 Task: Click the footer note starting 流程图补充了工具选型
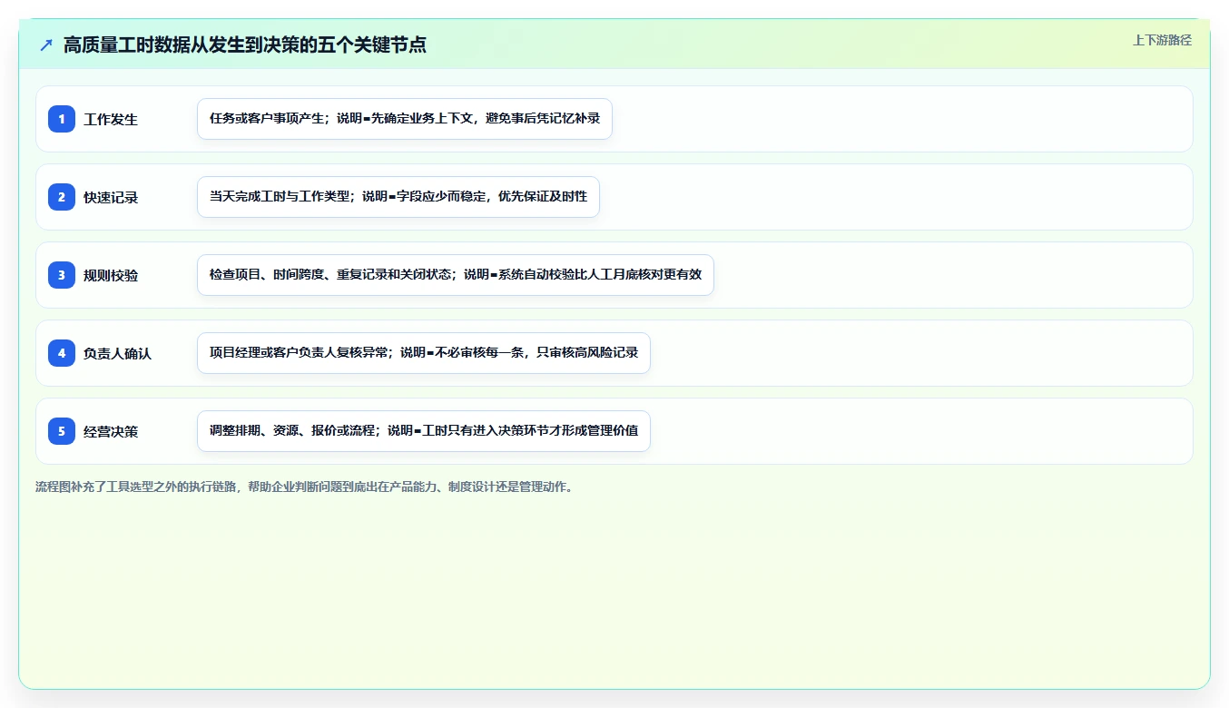tap(304, 487)
